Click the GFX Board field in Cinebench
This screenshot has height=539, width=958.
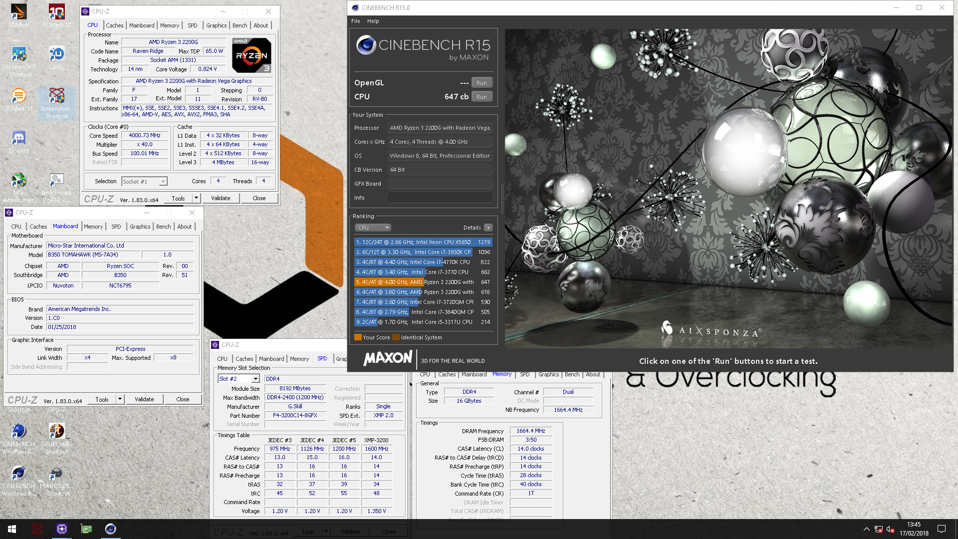pos(440,184)
